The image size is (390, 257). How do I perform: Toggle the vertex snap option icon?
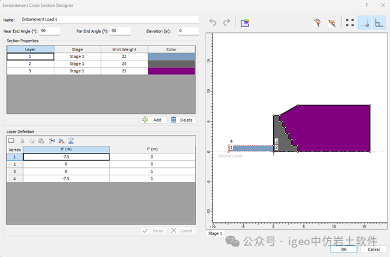click(364, 22)
